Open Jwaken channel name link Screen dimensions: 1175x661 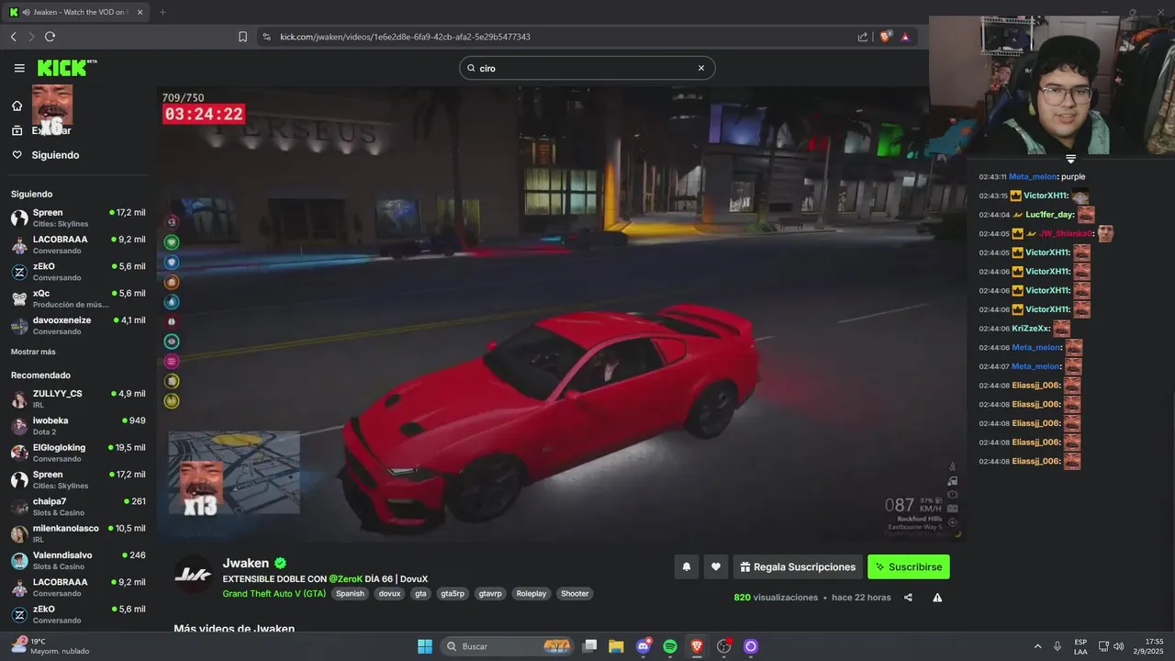tap(245, 563)
